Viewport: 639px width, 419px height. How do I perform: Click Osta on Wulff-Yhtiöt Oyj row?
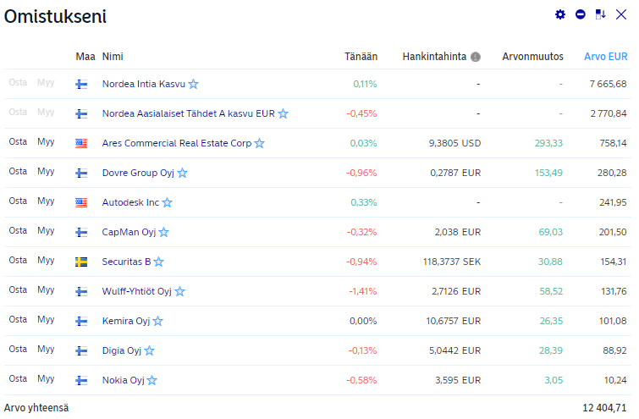coord(18,289)
